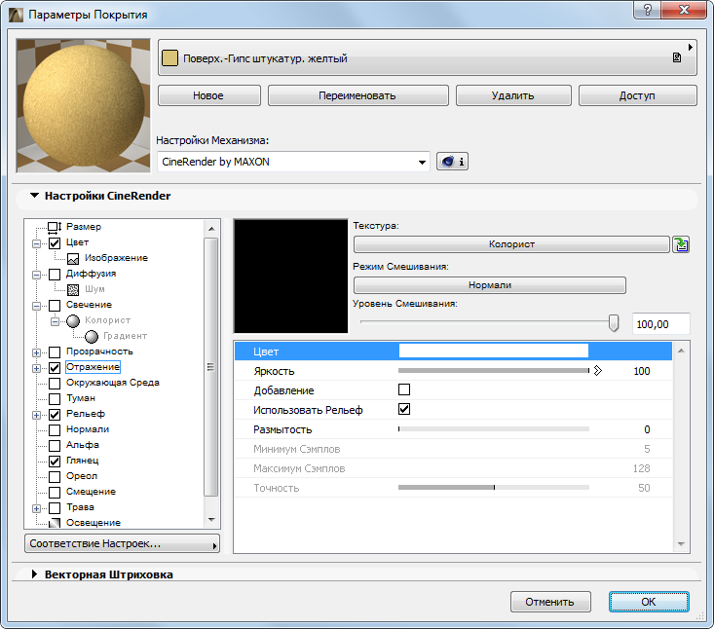Click the Освещение illumination icon

[x=55, y=523]
